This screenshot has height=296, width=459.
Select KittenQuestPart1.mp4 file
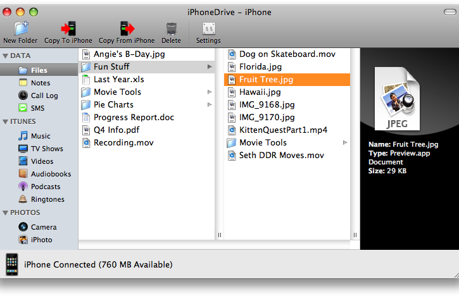pyautogui.click(x=287, y=130)
